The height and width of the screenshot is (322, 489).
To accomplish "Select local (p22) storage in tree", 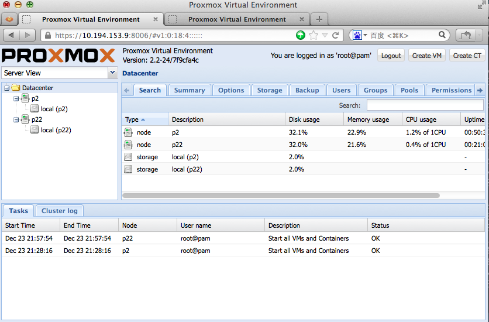I will (x=56, y=130).
